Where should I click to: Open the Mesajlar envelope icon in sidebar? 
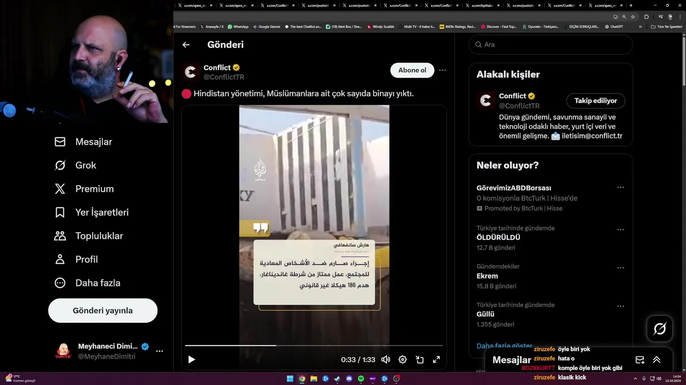coord(60,142)
